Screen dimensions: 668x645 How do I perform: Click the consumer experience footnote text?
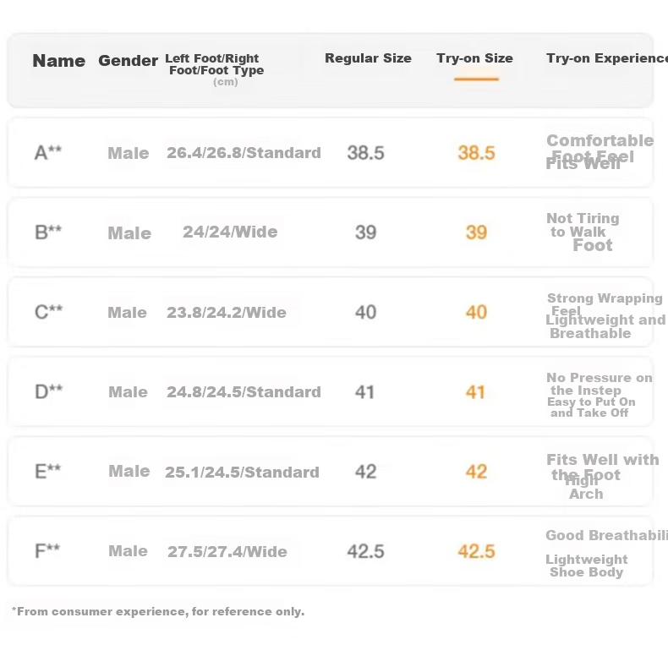pos(158,611)
